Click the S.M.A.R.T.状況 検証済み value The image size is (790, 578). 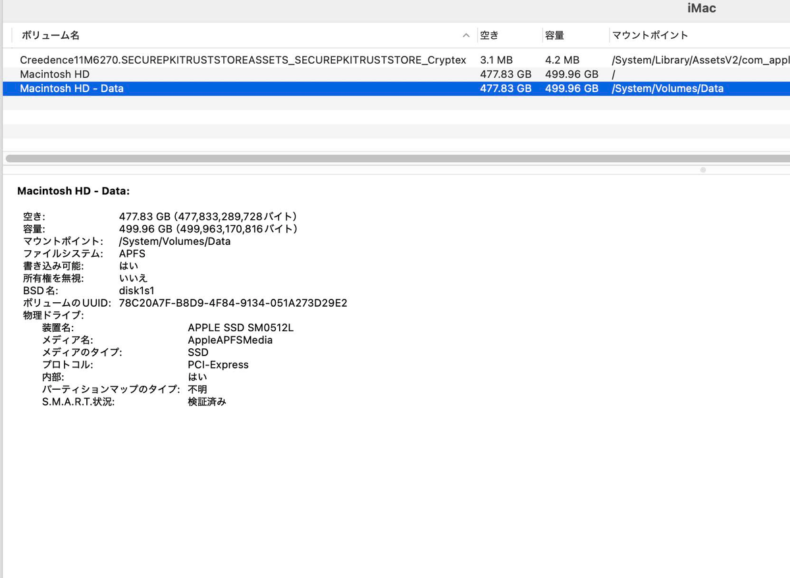tap(207, 402)
